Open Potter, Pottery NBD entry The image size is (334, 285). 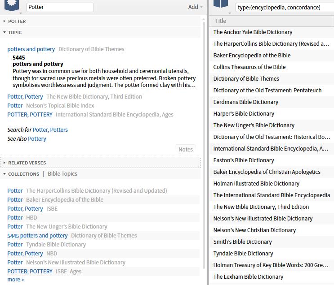coord(25,254)
